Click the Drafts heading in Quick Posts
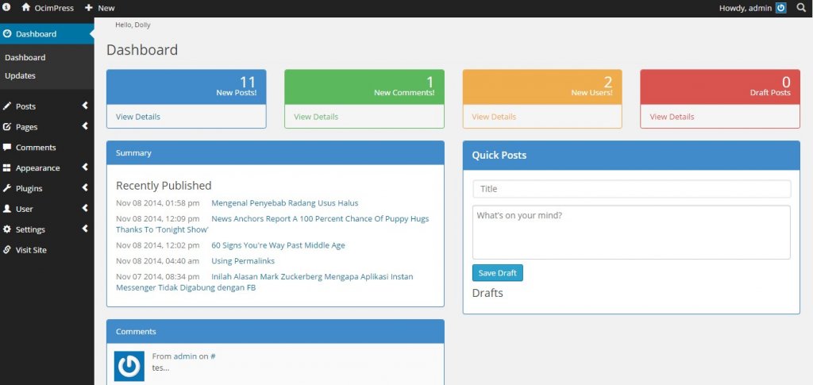 point(487,293)
